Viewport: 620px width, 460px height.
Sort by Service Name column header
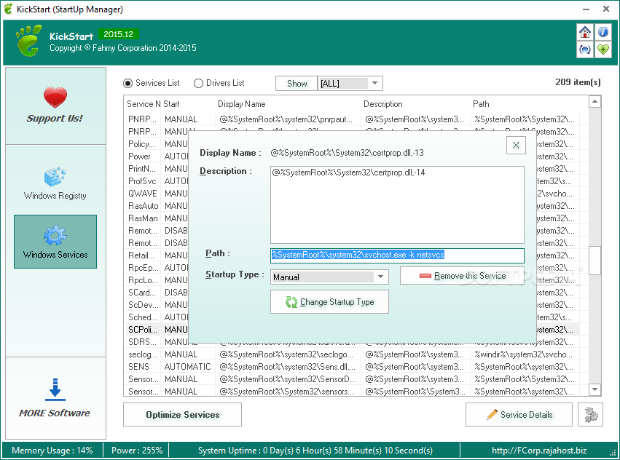pos(142,104)
